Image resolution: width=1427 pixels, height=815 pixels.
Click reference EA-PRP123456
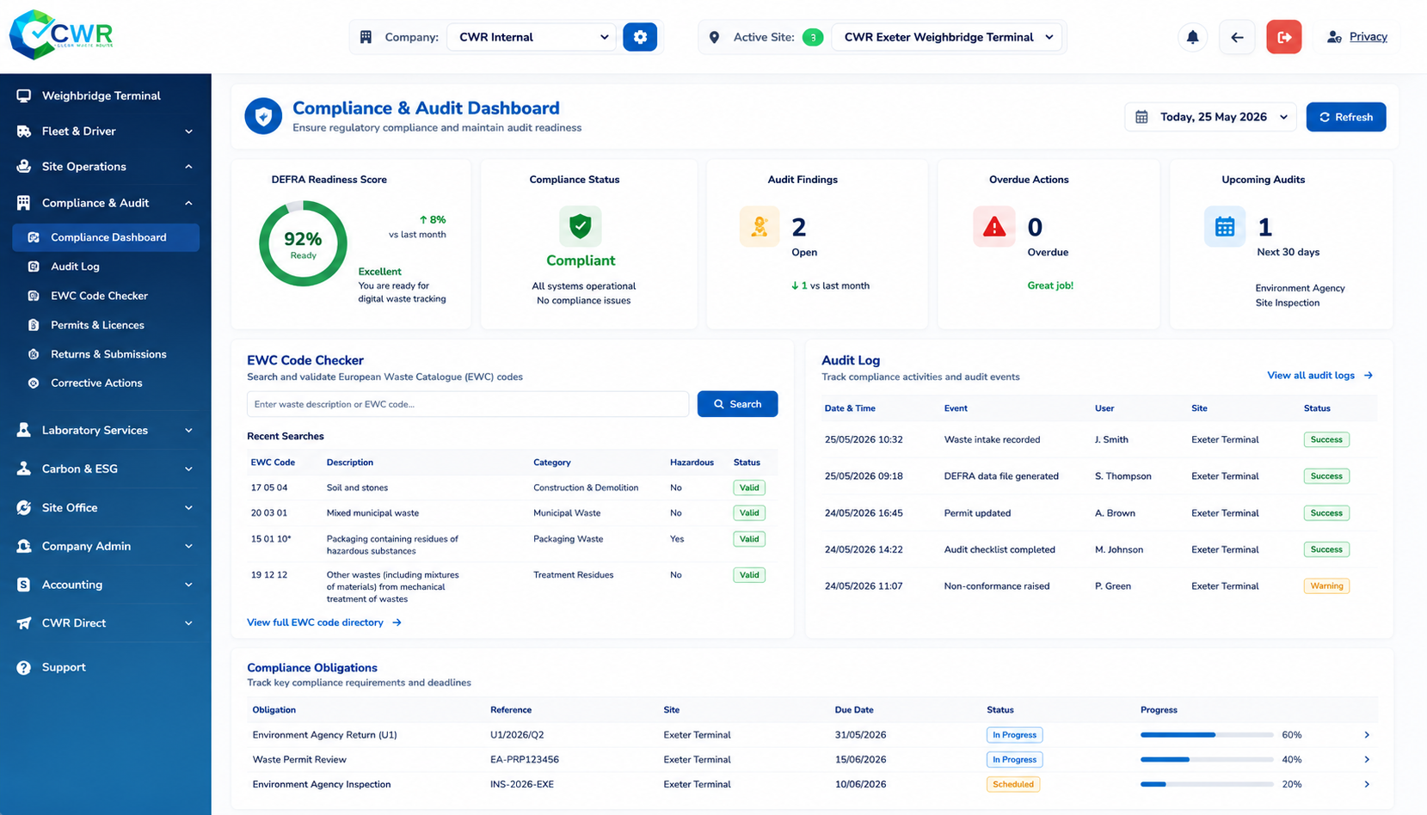[525, 760]
